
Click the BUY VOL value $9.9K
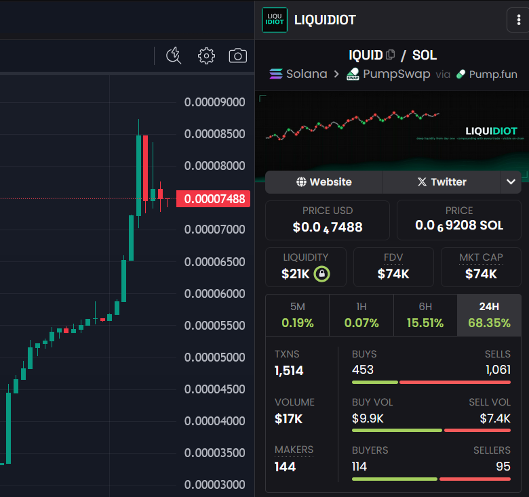click(368, 418)
